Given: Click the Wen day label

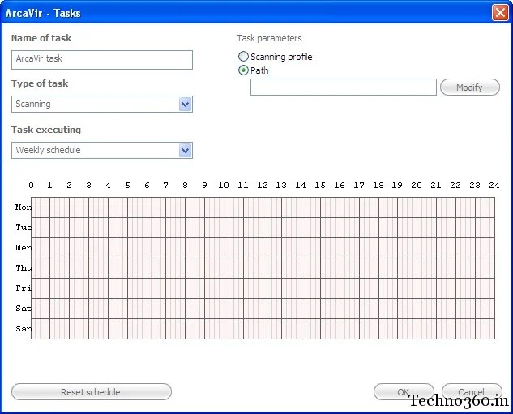Looking at the screenshot, I should click(x=24, y=248).
